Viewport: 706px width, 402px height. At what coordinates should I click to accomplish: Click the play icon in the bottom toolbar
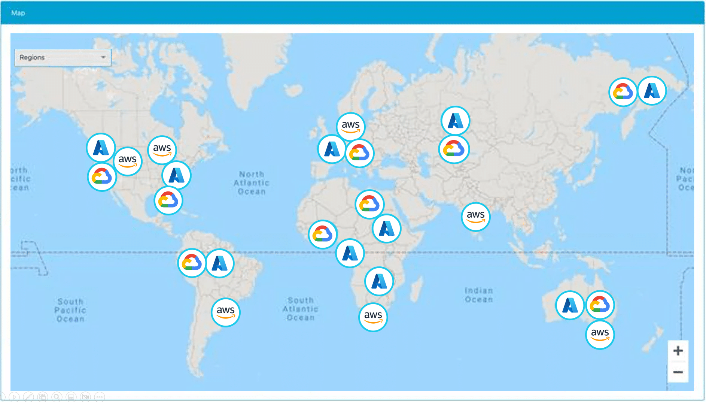coord(14,396)
